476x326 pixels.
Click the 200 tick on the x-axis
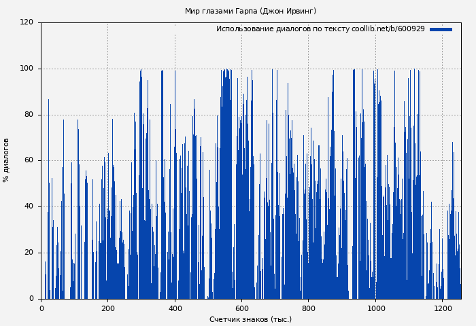108,308
